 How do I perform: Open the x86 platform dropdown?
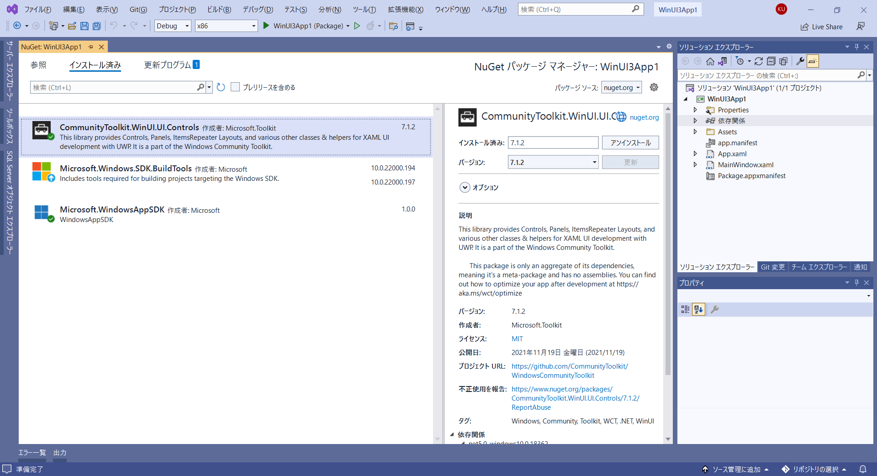pyautogui.click(x=226, y=26)
